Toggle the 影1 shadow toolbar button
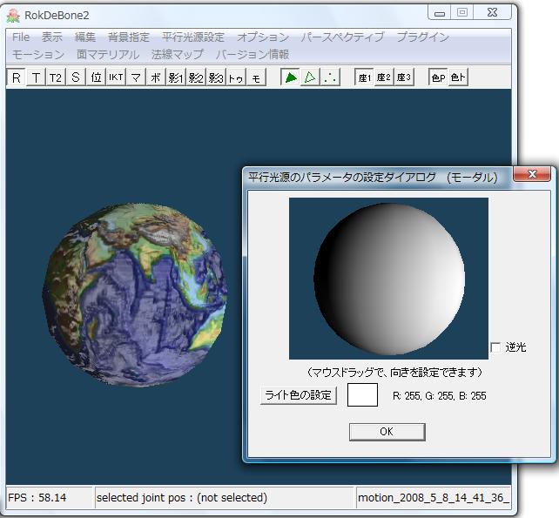 (x=175, y=77)
